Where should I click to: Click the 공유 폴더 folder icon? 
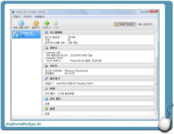46,99
